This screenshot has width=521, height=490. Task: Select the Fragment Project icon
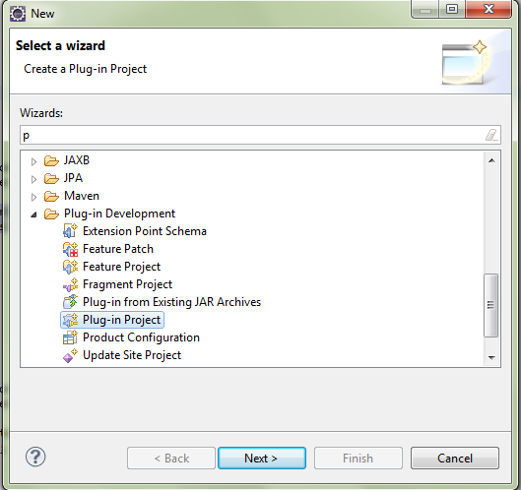coord(70,284)
